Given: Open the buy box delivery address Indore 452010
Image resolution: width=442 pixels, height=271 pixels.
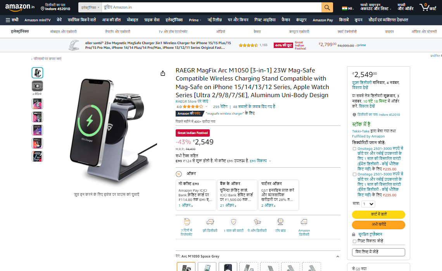Looking at the screenshot, I should click(378, 115).
